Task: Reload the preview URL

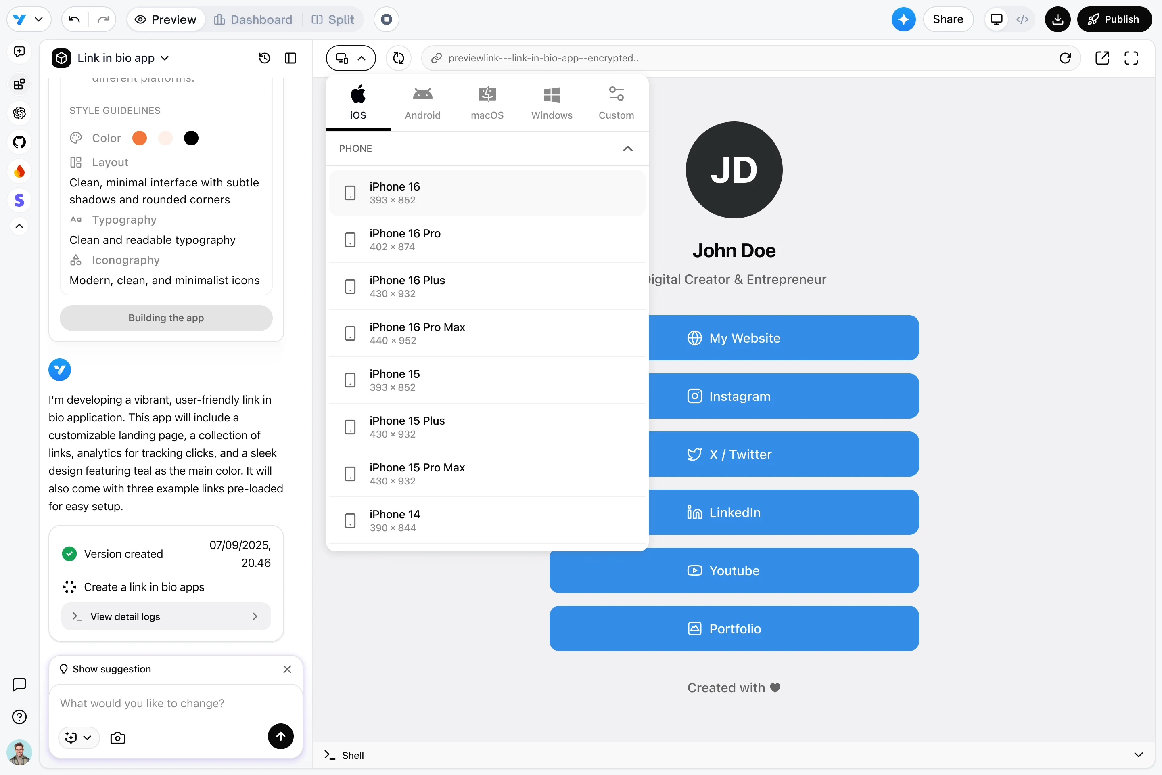Action: (x=1065, y=58)
